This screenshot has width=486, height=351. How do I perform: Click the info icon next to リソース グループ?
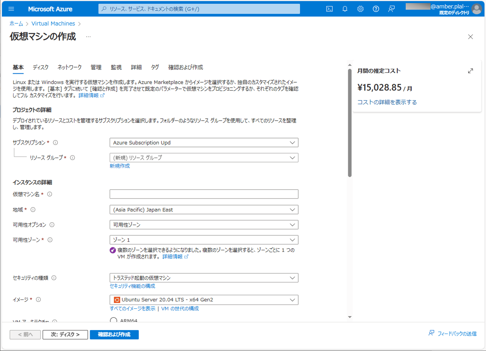(73, 158)
